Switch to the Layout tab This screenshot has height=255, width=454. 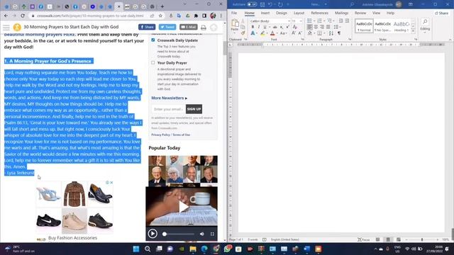tap(299, 13)
